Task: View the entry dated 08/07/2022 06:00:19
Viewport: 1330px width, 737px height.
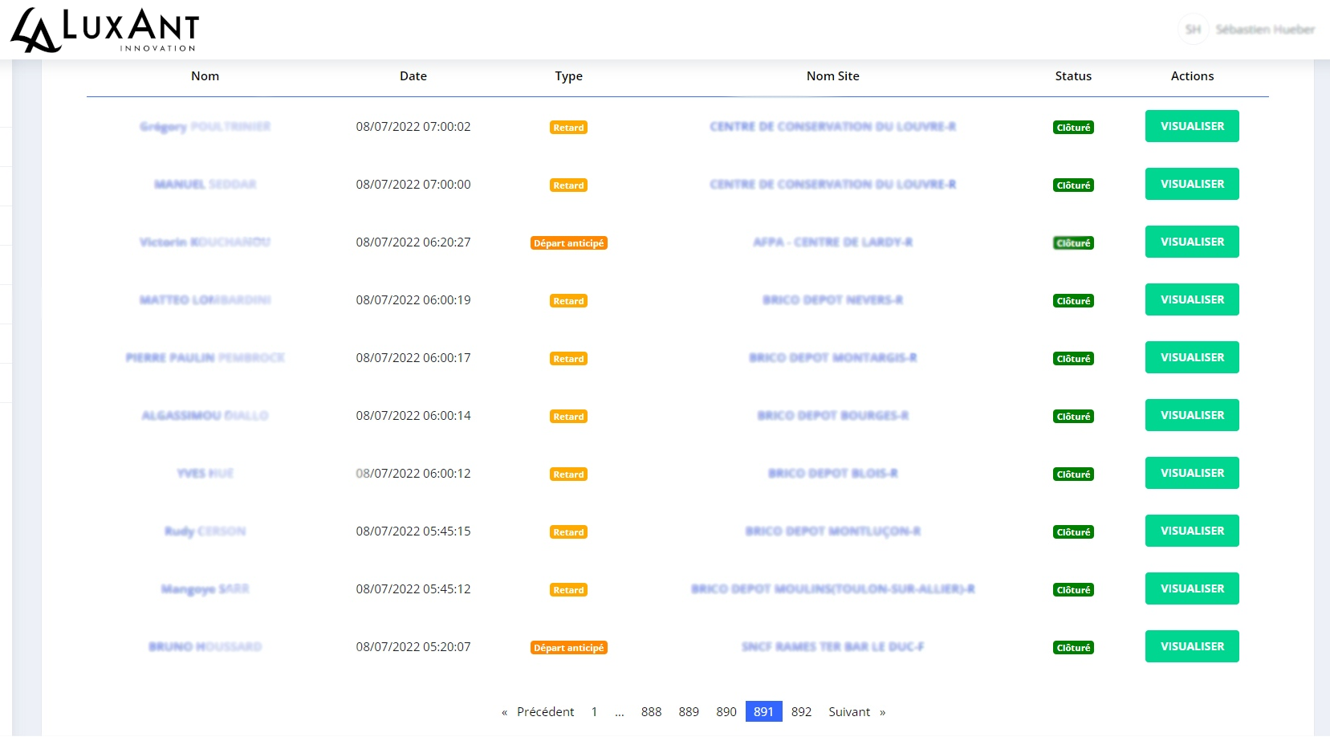Action: coord(1191,299)
